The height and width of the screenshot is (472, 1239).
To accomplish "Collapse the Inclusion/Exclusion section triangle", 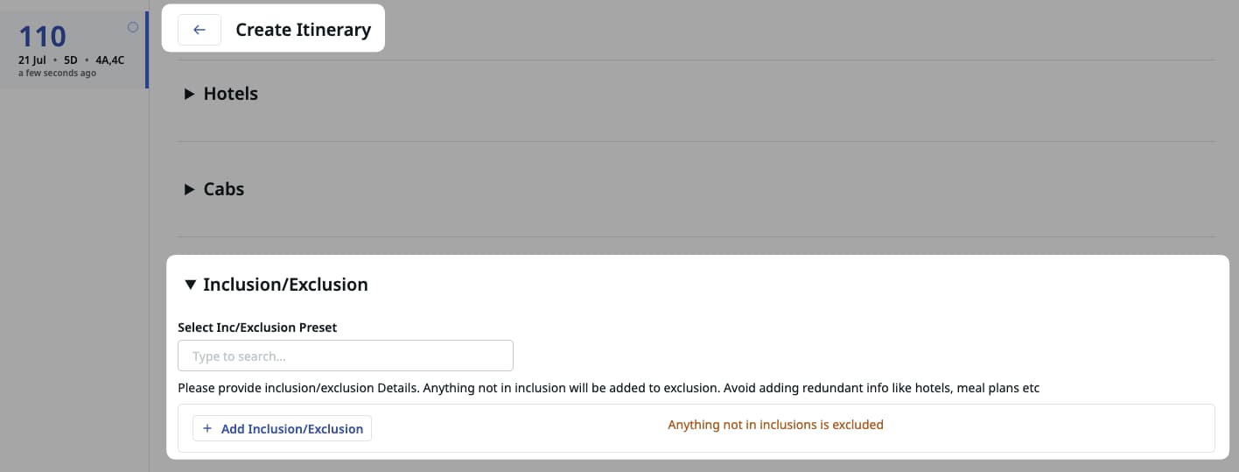I will pyautogui.click(x=190, y=285).
